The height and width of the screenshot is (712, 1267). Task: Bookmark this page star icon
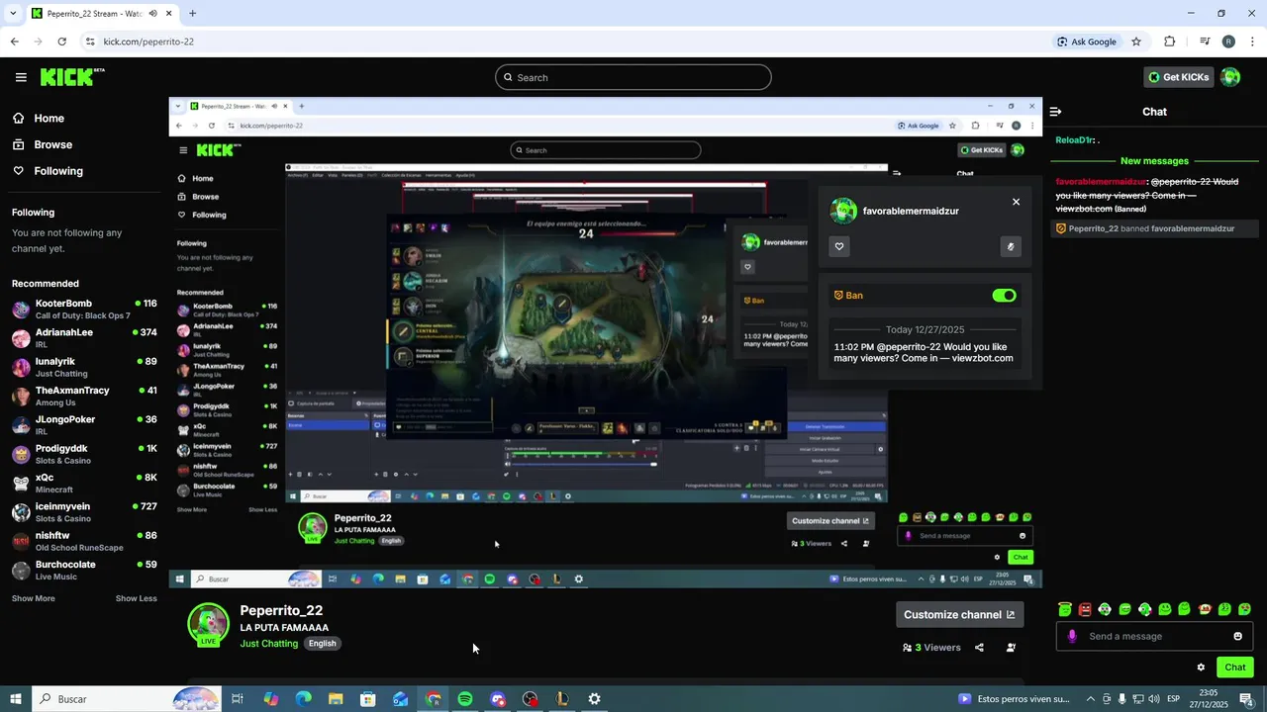1136,42
